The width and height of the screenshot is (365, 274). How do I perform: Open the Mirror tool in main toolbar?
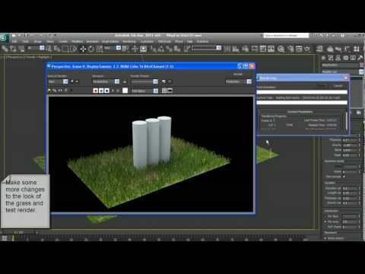[x=227, y=49]
